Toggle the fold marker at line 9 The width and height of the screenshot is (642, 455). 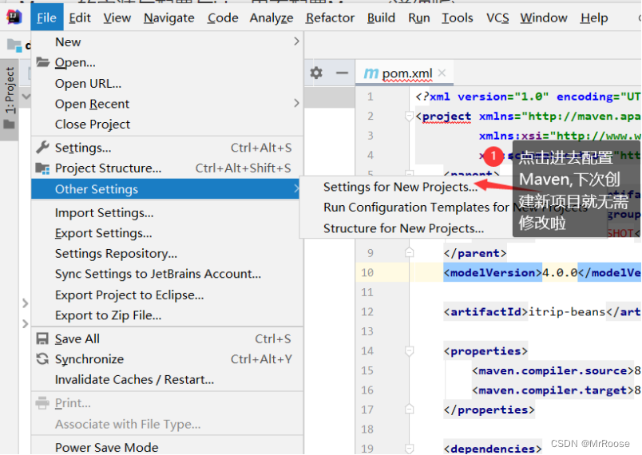click(409, 253)
